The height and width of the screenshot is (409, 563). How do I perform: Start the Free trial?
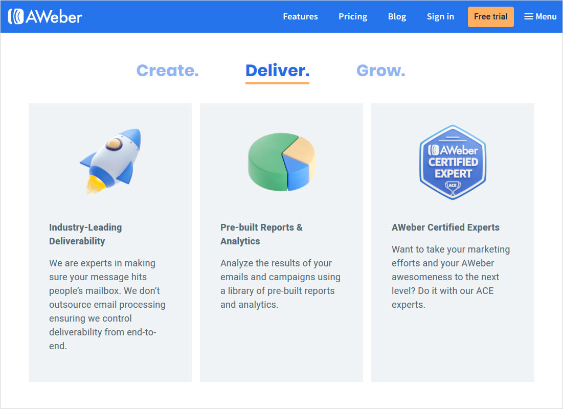[x=490, y=17]
